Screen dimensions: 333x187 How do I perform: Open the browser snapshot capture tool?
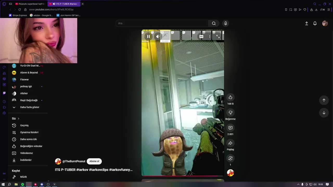pos(291,10)
